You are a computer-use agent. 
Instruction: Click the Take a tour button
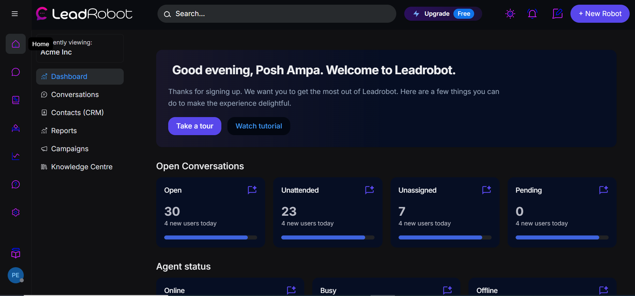195,126
